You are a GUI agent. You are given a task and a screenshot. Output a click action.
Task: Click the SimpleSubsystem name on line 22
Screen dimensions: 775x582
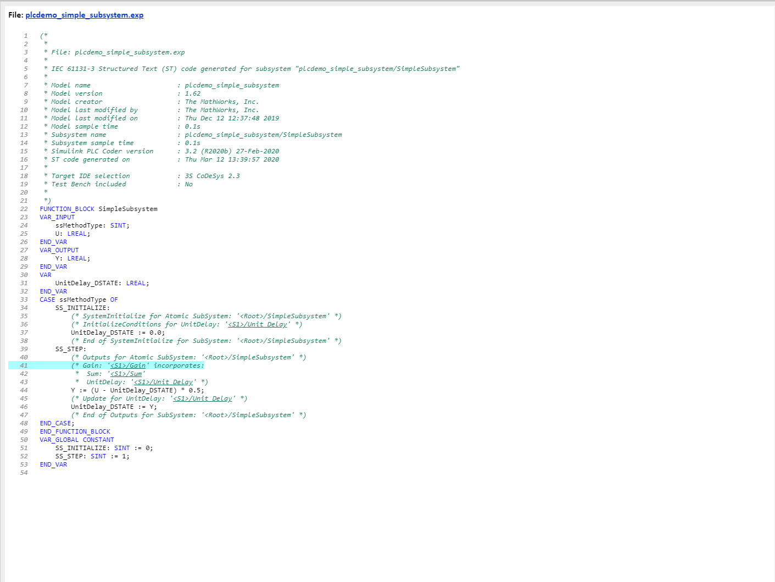[128, 209]
